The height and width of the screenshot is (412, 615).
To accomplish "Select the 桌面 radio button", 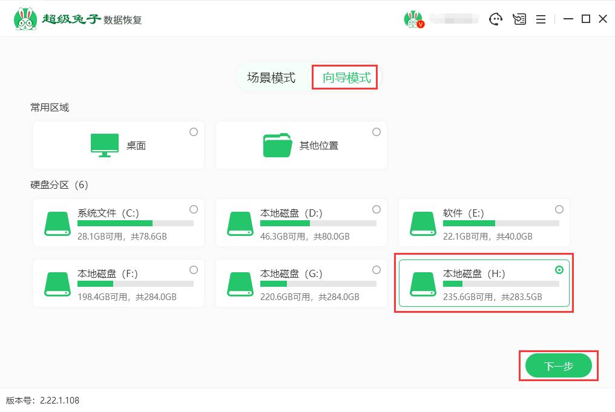I will click(194, 132).
